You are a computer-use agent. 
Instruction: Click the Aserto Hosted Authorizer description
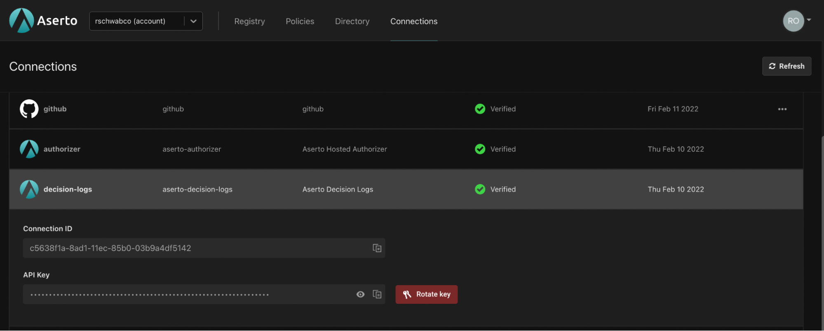pos(345,149)
